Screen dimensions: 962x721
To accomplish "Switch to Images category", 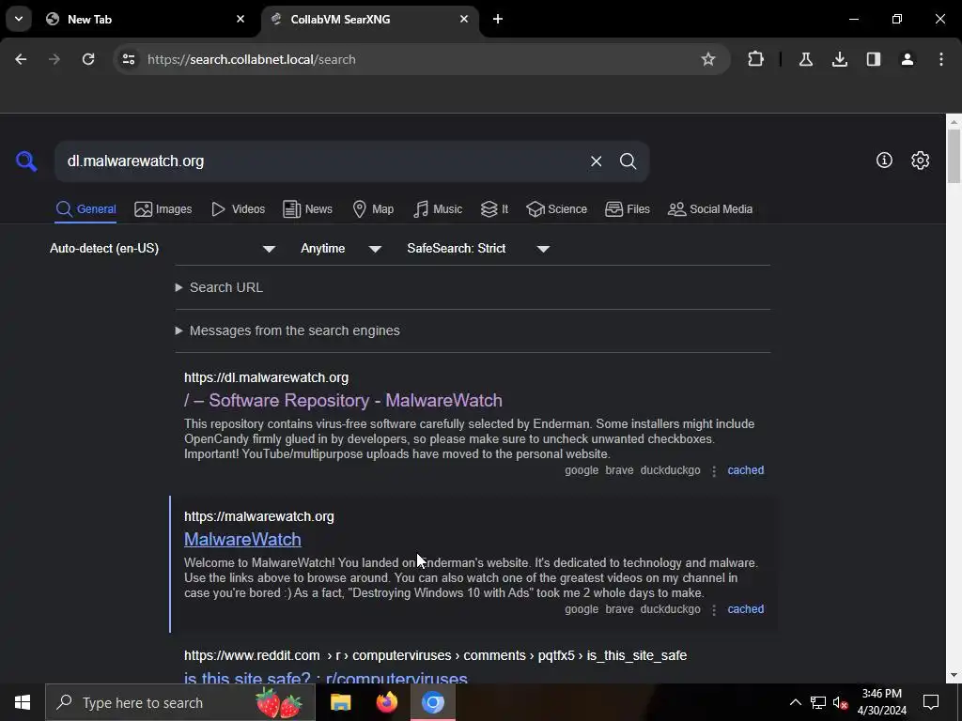I will (163, 209).
